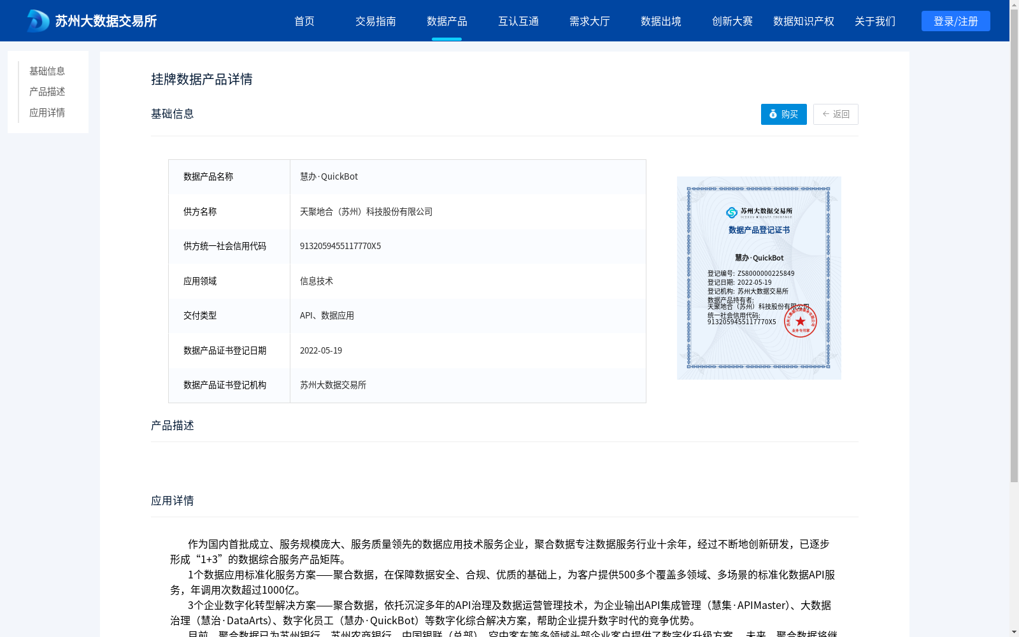Click the 数据产品证书登记日期 row label
The width and height of the screenshot is (1019, 637).
pyautogui.click(x=225, y=350)
